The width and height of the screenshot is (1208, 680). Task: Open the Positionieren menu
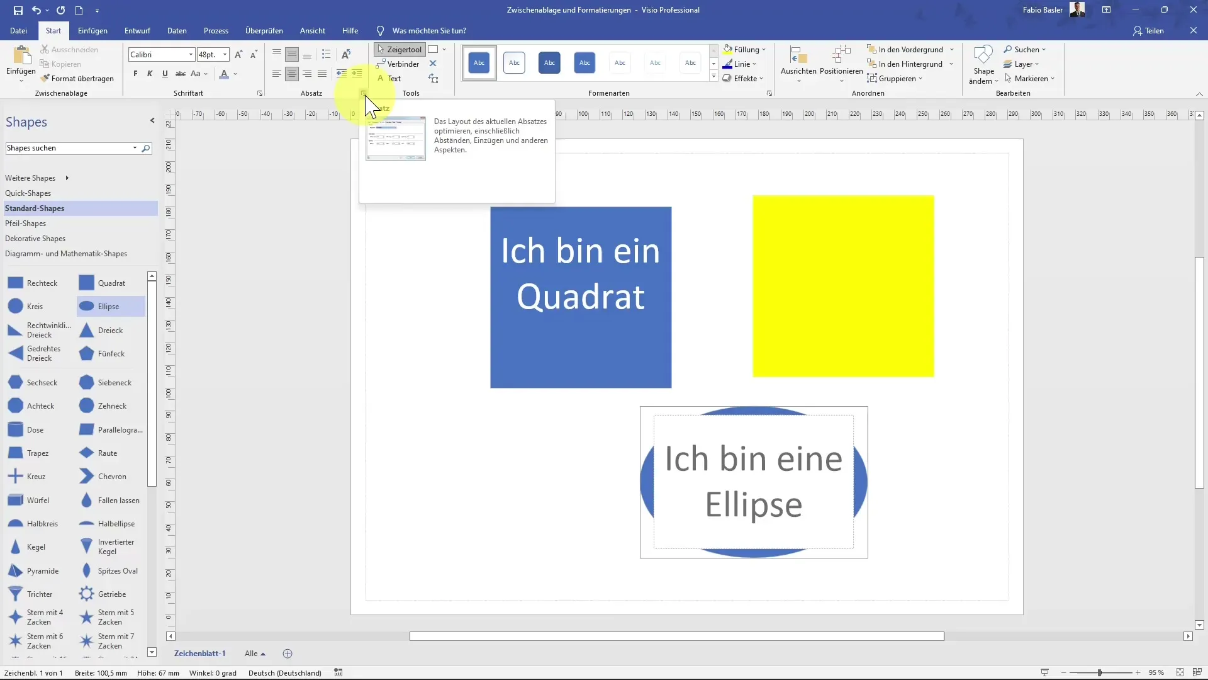point(841,64)
